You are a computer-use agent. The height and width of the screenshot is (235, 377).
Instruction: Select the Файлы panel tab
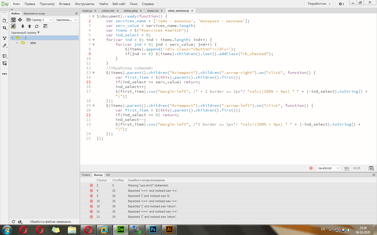[x=15, y=14]
